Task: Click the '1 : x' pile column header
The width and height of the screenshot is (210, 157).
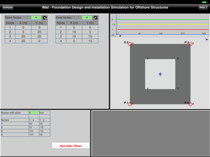Action: [x=34, y=120]
